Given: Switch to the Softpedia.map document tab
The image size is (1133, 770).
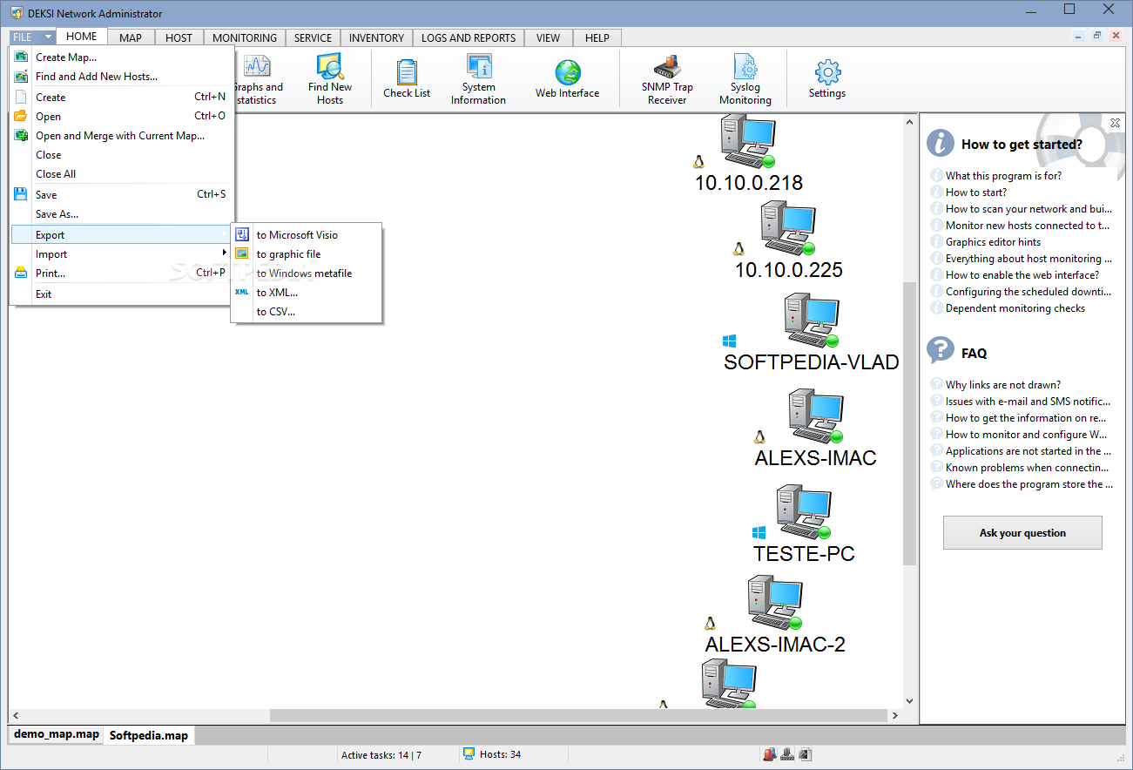Looking at the screenshot, I should (x=148, y=735).
